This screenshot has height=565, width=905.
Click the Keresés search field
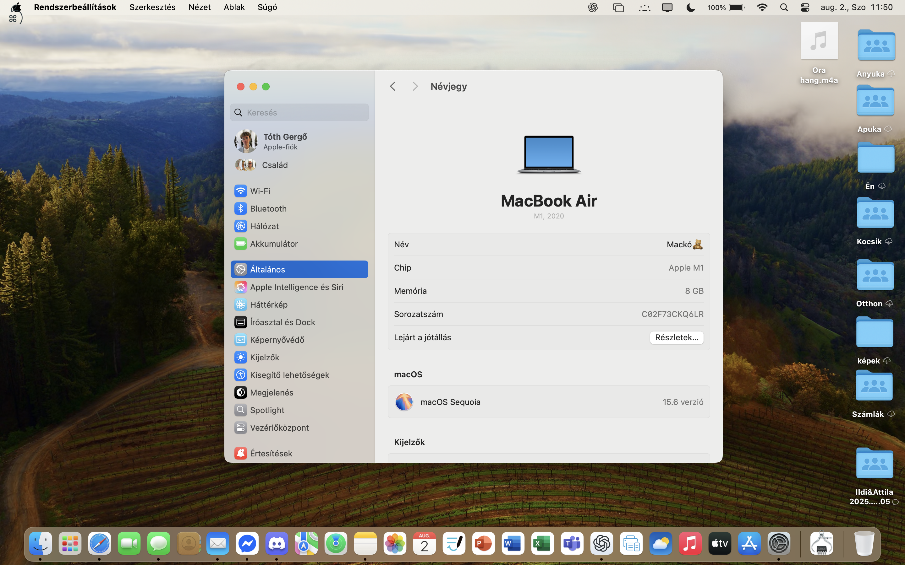pos(299,112)
